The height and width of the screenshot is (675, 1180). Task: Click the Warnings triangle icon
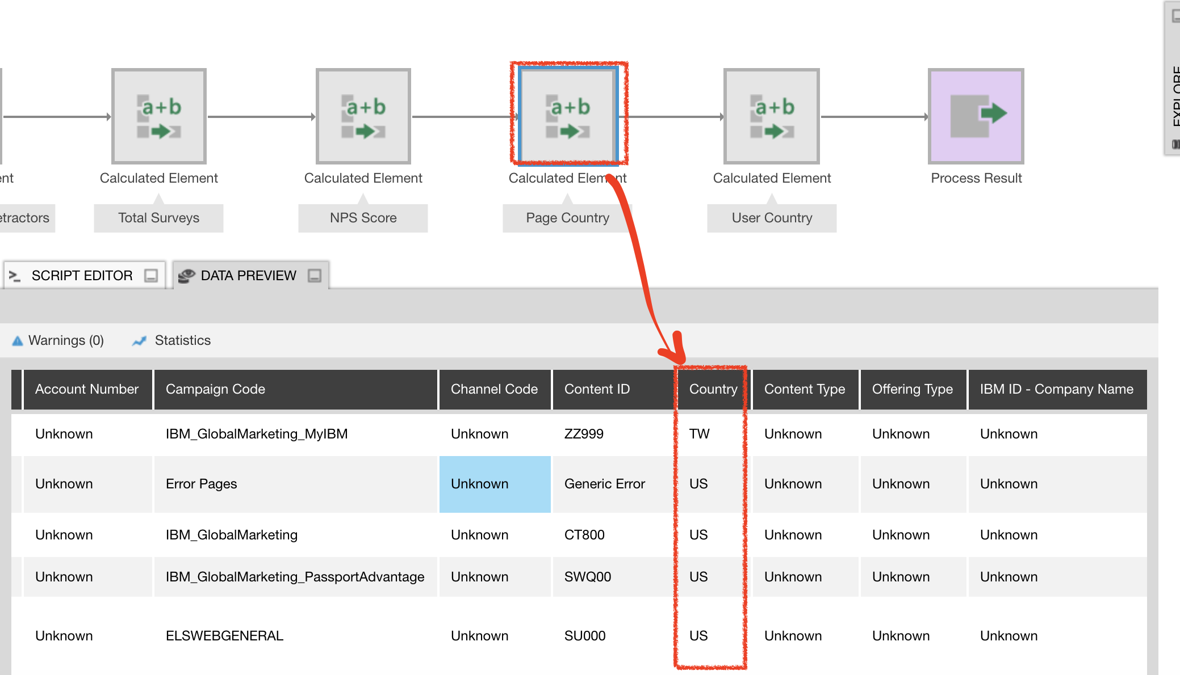coord(18,341)
